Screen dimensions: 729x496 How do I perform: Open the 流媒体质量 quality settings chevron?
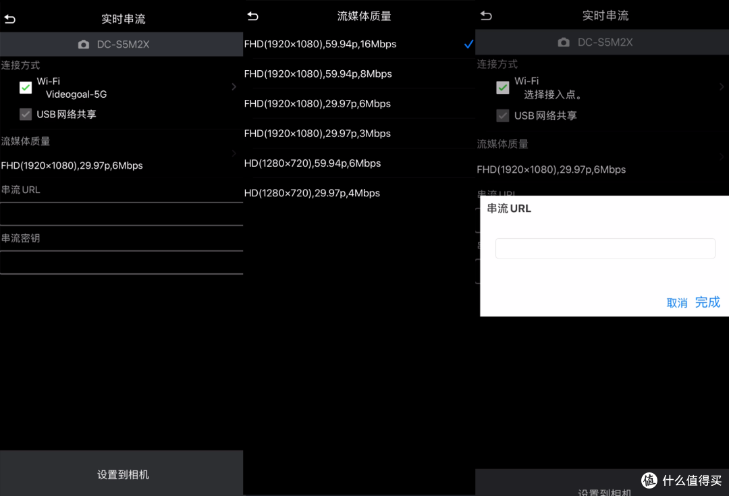coord(234,153)
